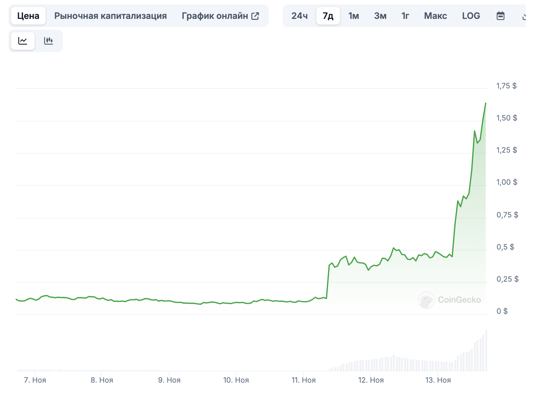
Task: Open the График онлайн link
Action: [215, 16]
